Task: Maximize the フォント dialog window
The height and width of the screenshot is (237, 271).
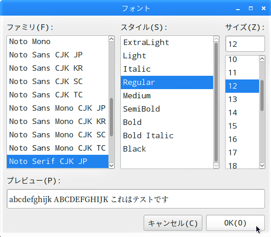Action: (x=251, y=8)
